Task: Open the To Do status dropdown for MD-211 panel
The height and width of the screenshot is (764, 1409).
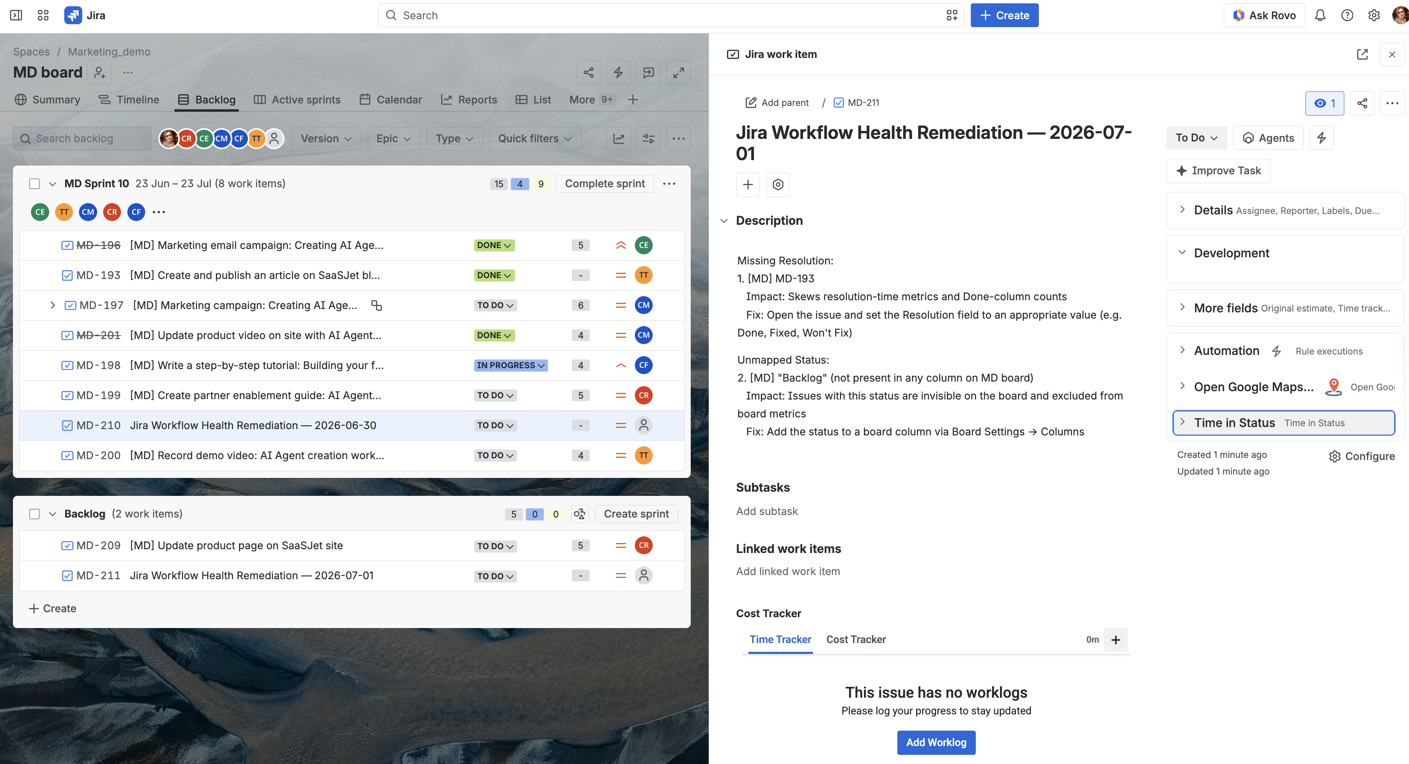Action: tap(1197, 138)
